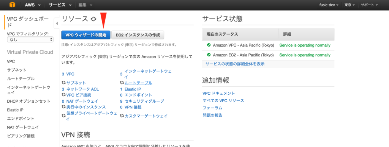Open Elastic IP in the sidebar

15,110
